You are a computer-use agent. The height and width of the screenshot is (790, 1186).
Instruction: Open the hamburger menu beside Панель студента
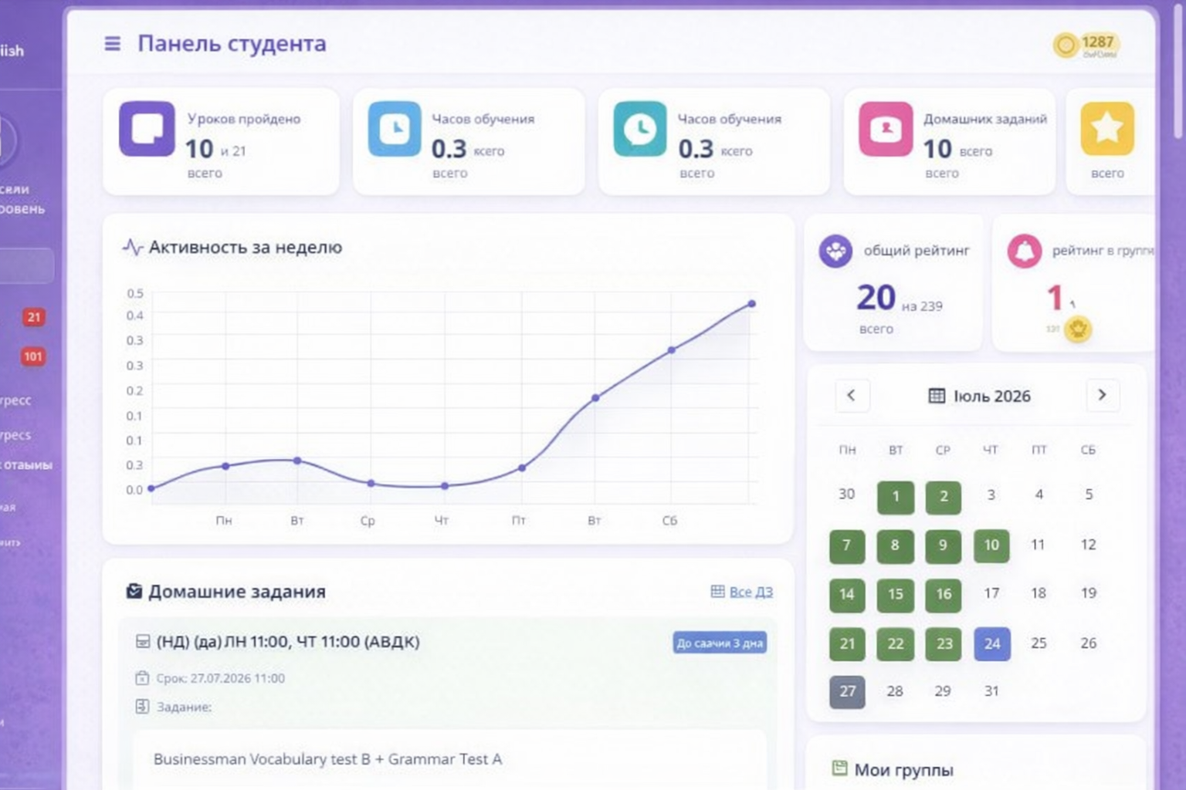113,44
